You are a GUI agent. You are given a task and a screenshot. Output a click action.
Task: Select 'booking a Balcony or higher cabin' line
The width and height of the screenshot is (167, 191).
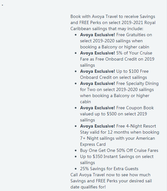(x=115, y=47)
